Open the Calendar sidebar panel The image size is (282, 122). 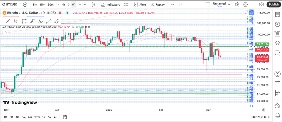pos(277,83)
